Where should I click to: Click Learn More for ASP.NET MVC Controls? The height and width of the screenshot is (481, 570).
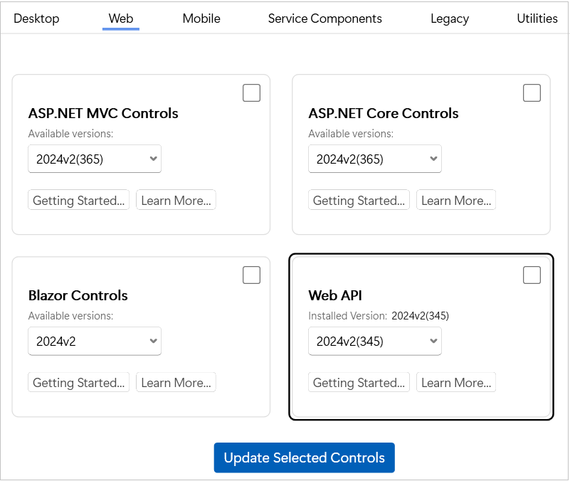176,201
